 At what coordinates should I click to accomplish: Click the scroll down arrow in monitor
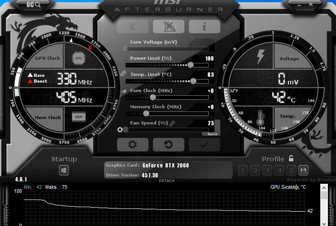324,224
